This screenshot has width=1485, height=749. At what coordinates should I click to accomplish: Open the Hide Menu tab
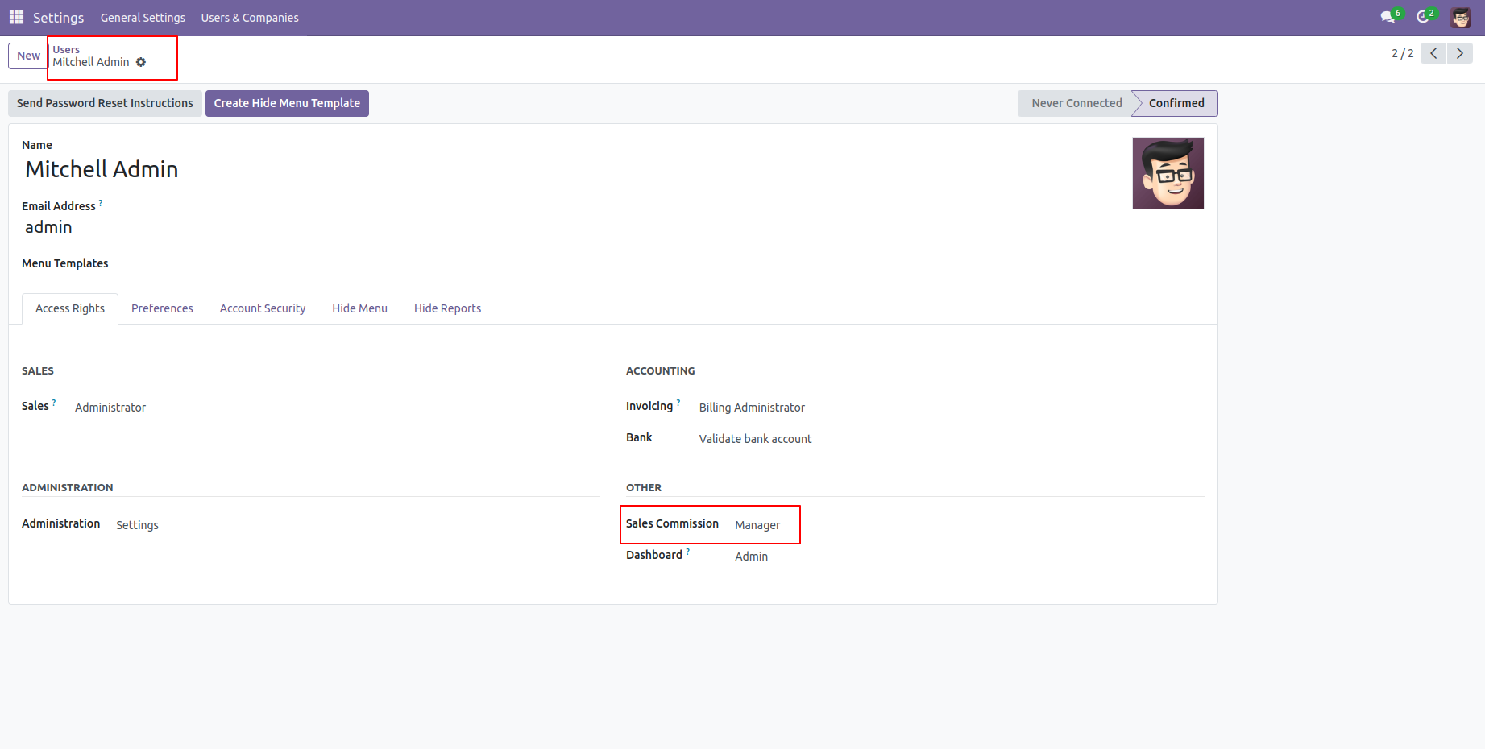tap(359, 308)
